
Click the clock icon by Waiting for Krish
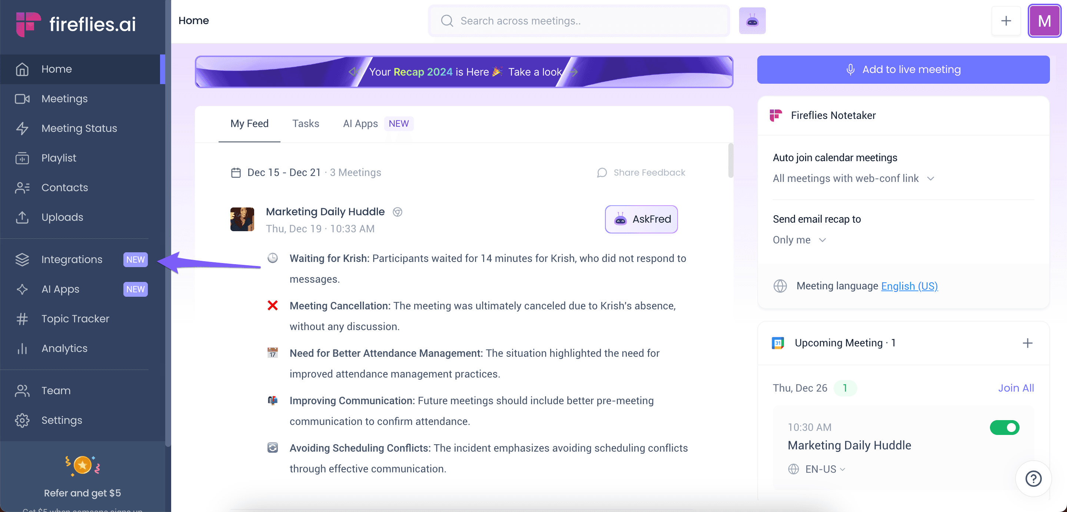pyautogui.click(x=273, y=258)
